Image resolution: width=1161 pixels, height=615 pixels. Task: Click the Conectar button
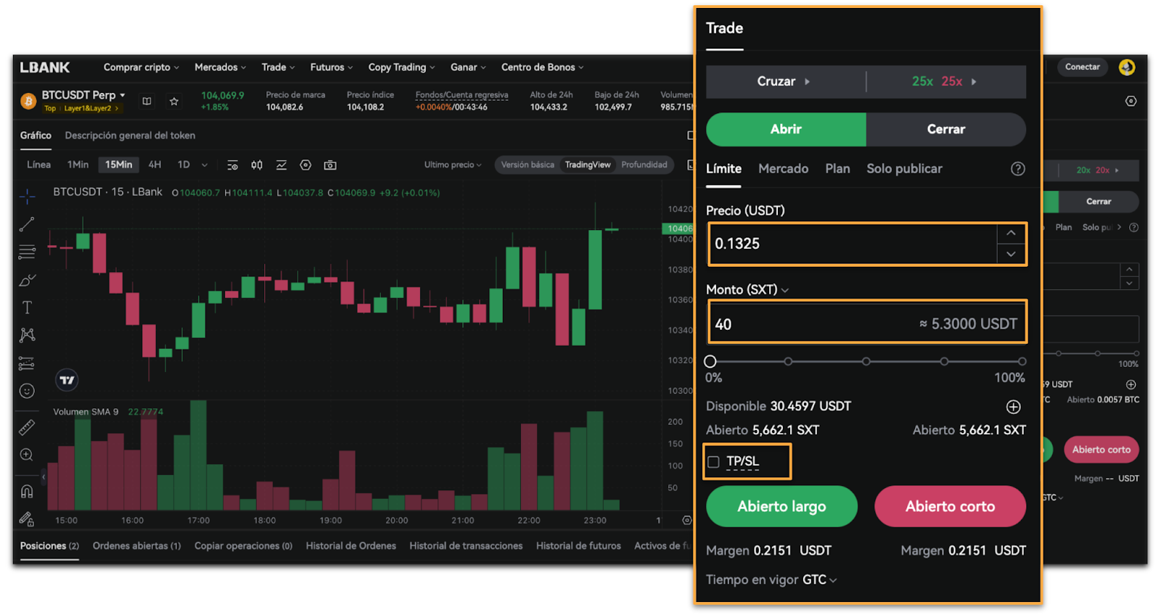pyautogui.click(x=1083, y=67)
